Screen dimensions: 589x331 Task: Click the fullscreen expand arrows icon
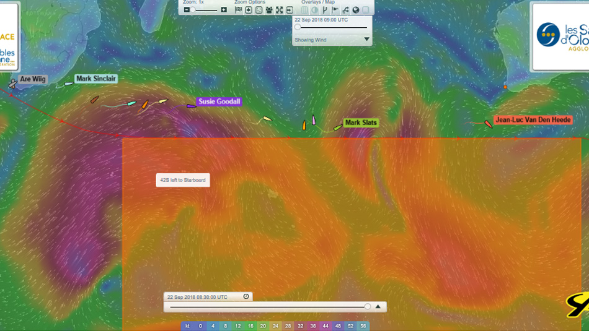(280, 10)
